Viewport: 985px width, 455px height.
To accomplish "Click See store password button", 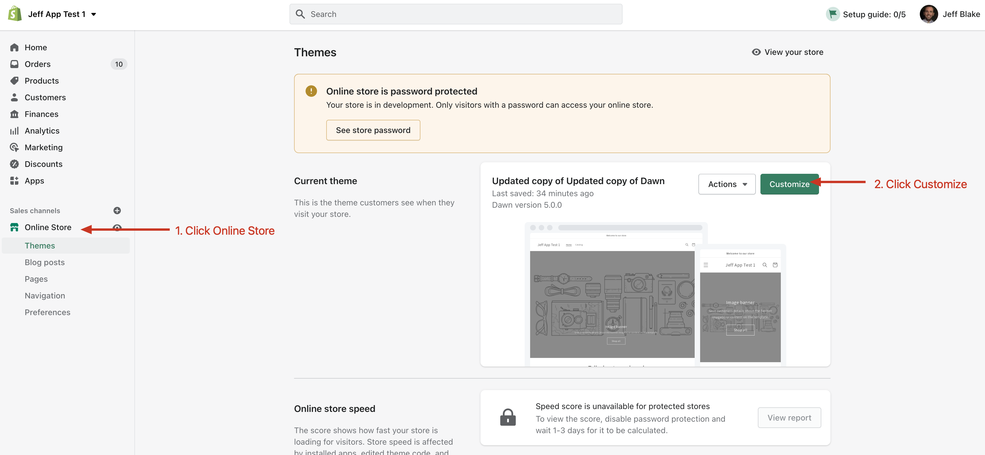I will point(373,130).
